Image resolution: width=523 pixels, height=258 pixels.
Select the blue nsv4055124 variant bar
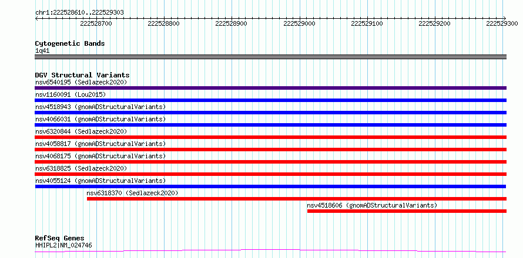coord(270,186)
